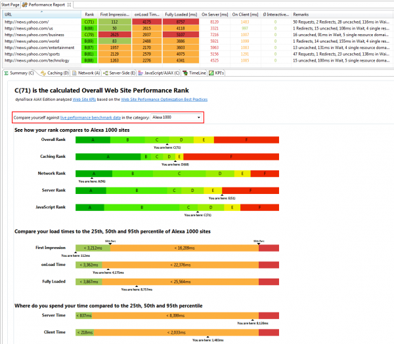Select the news.yahoo.com/world row
The height and width of the screenshot is (344, 394).
tap(197, 41)
